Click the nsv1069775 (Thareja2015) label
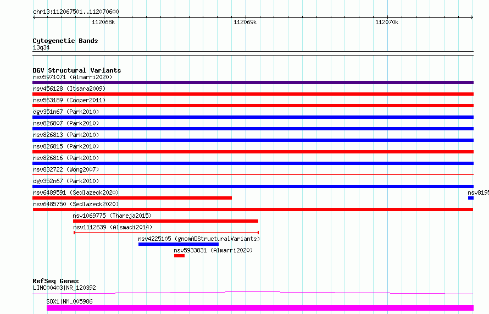This screenshot has height=314, width=489. (x=112, y=216)
